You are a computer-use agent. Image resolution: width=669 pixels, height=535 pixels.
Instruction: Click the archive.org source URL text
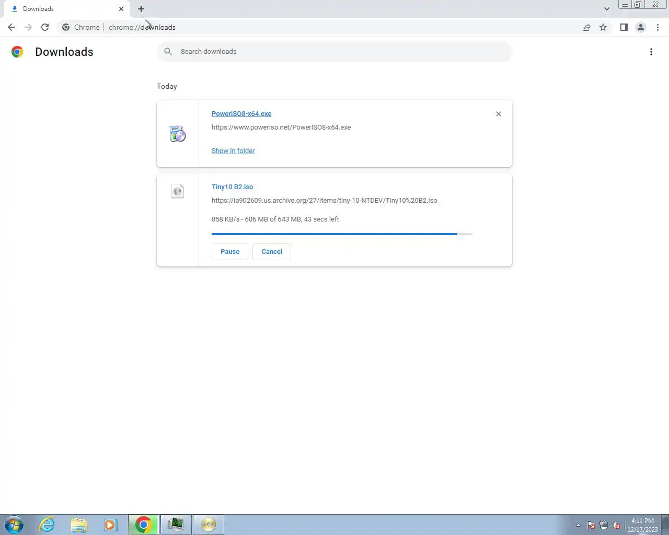pyautogui.click(x=325, y=200)
